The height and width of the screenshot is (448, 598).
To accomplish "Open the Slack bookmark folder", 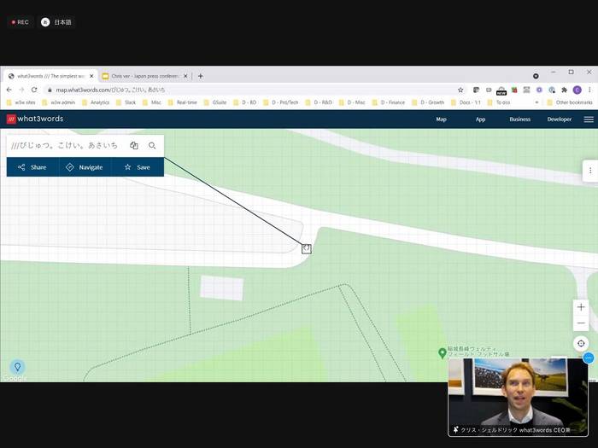I will [x=126, y=102].
